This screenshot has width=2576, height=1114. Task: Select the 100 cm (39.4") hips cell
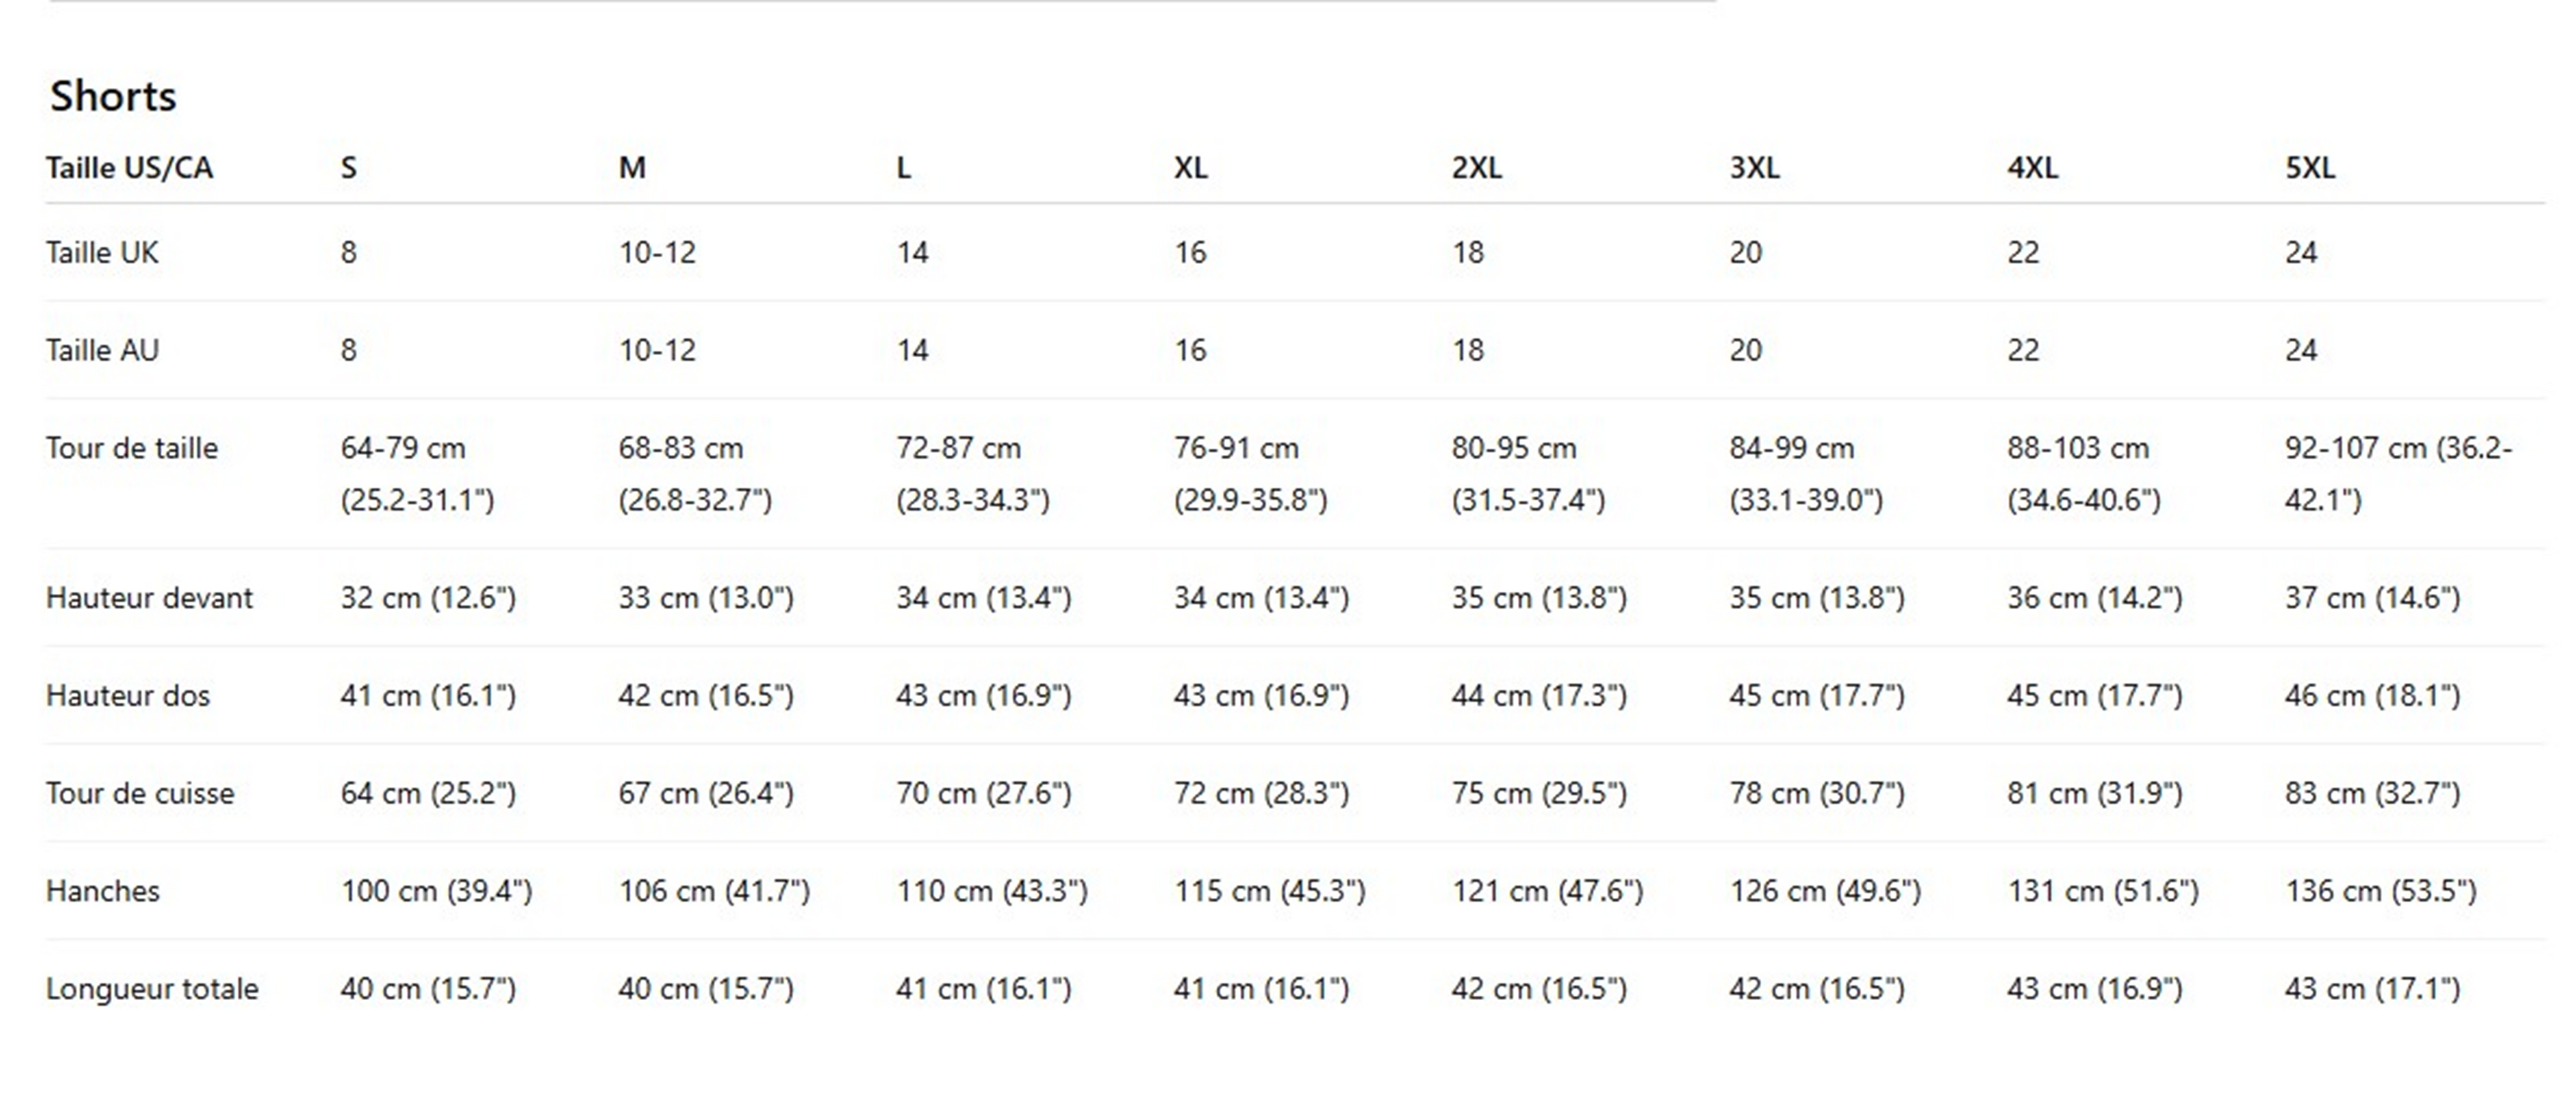pos(436,891)
